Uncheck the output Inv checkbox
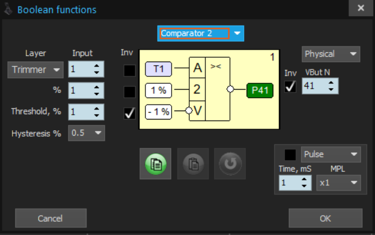 [291, 88]
